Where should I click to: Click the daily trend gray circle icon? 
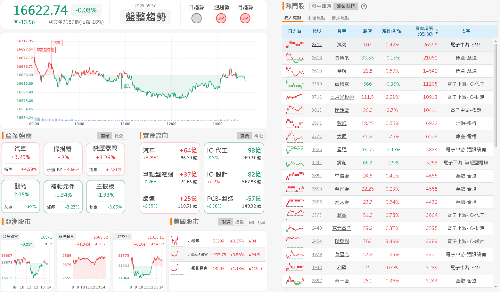pos(196,18)
